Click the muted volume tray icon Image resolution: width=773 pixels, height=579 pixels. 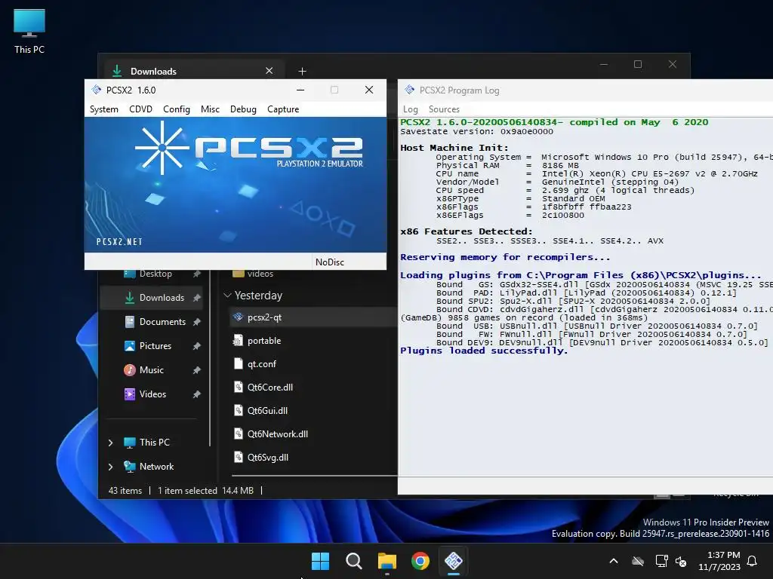pyautogui.click(x=681, y=561)
